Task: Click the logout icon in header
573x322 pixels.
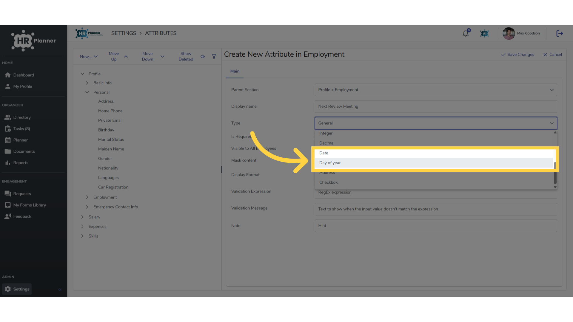Action: [x=560, y=33]
